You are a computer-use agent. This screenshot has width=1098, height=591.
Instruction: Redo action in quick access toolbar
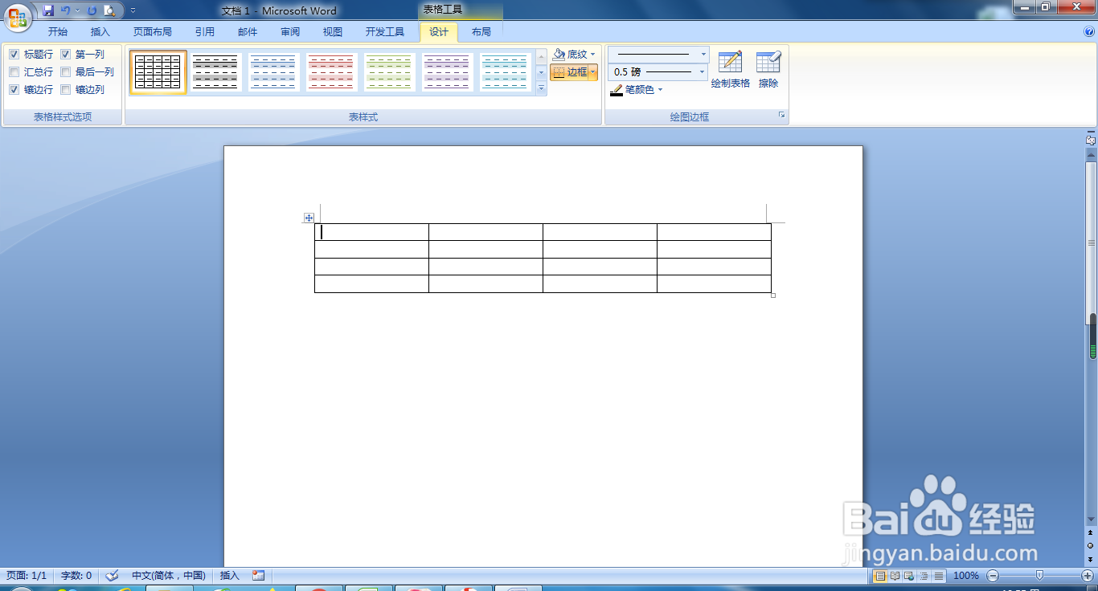coord(92,10)
